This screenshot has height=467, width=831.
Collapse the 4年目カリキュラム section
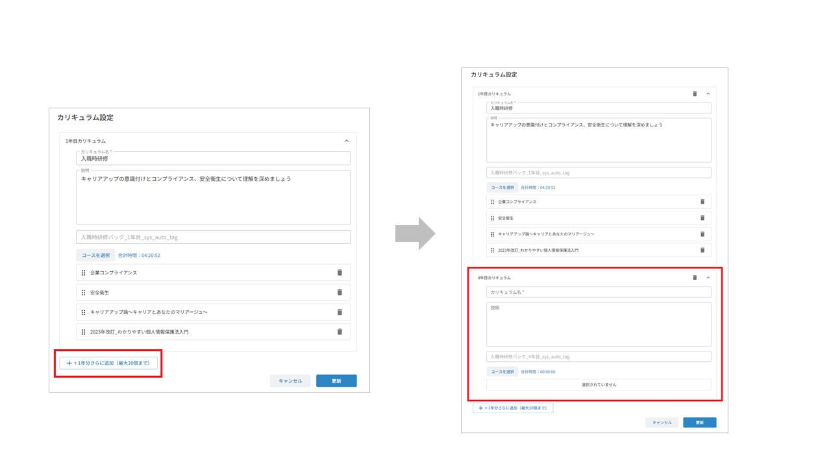(708, 278)
